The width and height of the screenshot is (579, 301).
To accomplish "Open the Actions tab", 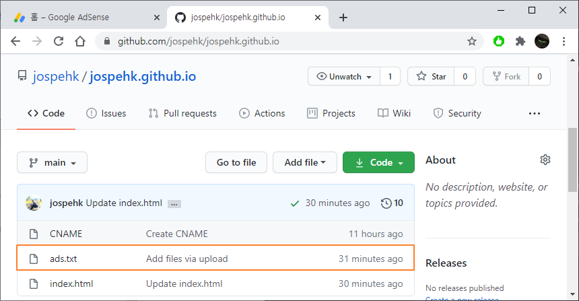I will tap(262, 113).
